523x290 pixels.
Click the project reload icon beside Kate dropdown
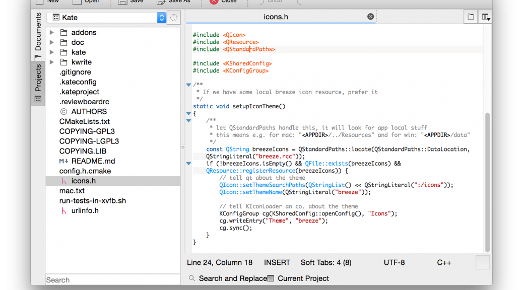[174, 18]
